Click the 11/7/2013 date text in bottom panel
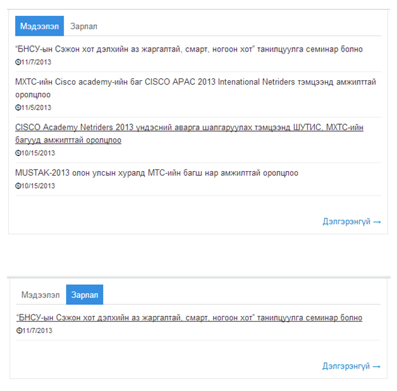Screen dimensions: 397x391 point(37,331)
